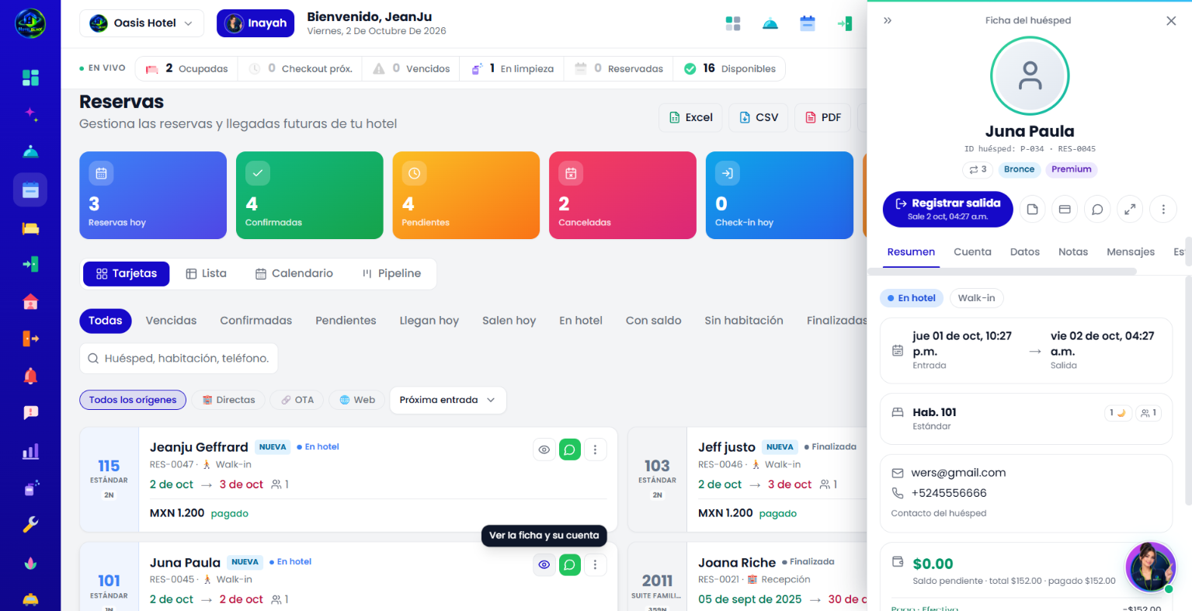The image size is (1192, 611).
Task: Open WhatsApp chat for Jeanju Geffrard
Action: pos(570,450)
